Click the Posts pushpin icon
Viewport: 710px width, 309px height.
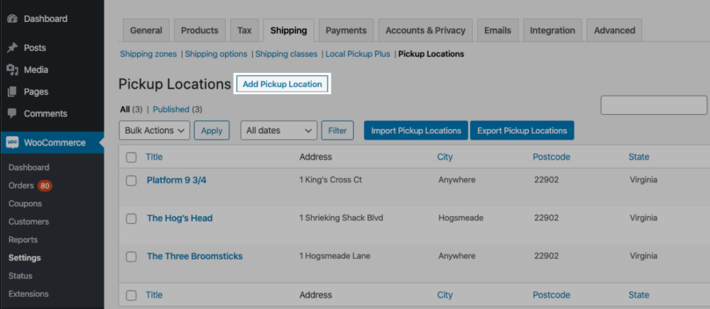point(12,48)
